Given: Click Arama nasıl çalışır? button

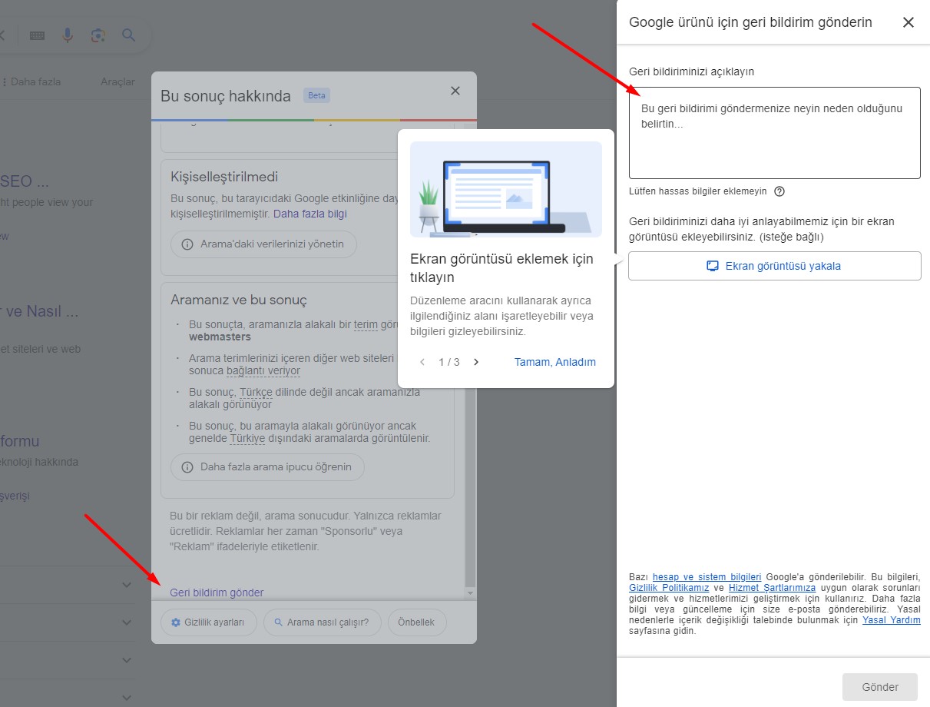Looking at the screenshot, I should pos(323,622).
